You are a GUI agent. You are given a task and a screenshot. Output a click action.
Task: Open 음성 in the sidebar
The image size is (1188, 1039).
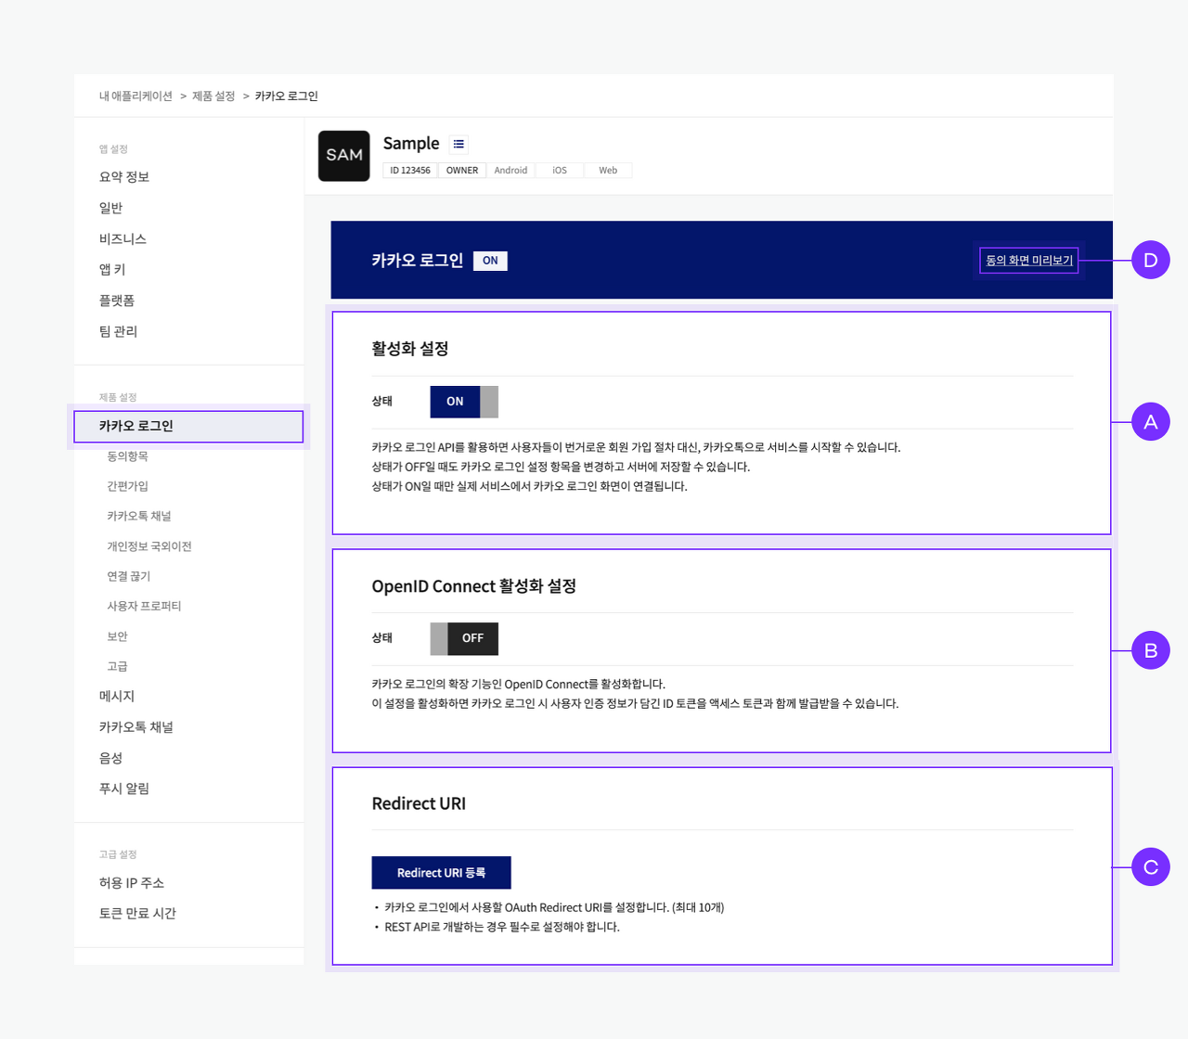click(x=110, y=758)
